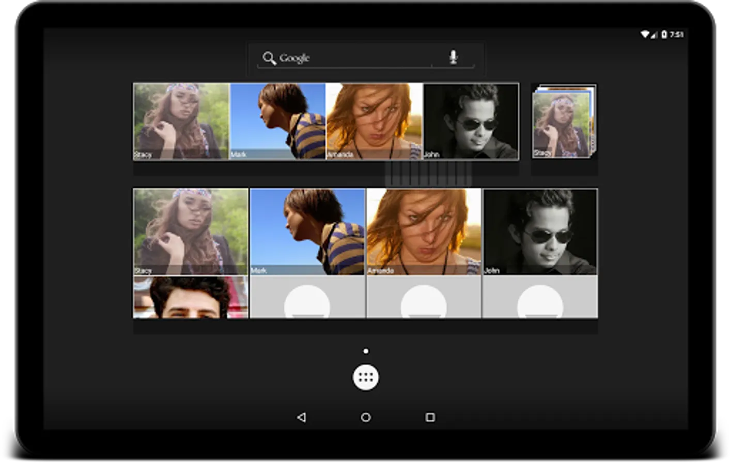Screen dimensions: 730x464
Task: Select the placeholder contact tile under John
Action: 540,297
